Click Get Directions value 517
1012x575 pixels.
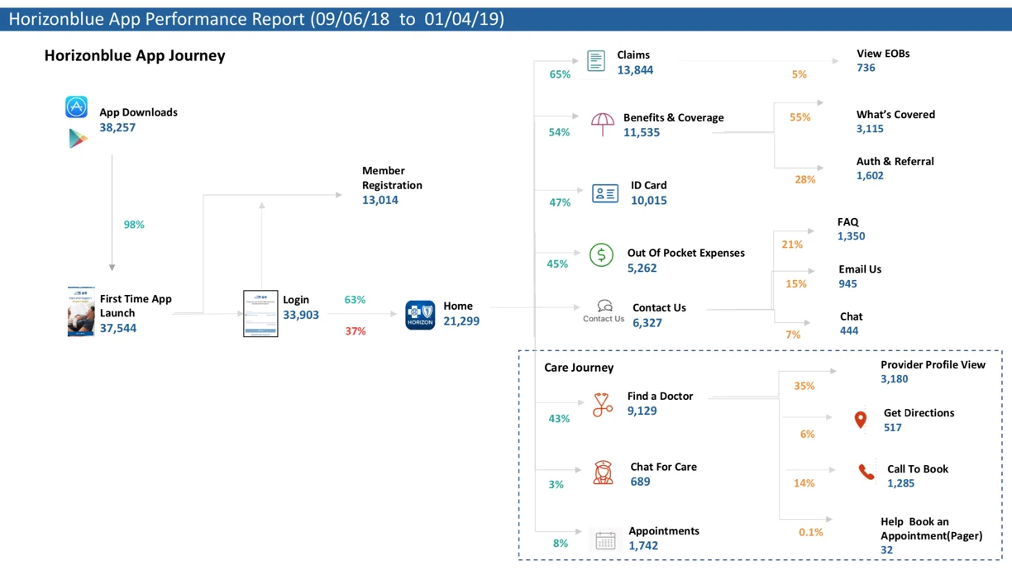[x=892, y=428]
